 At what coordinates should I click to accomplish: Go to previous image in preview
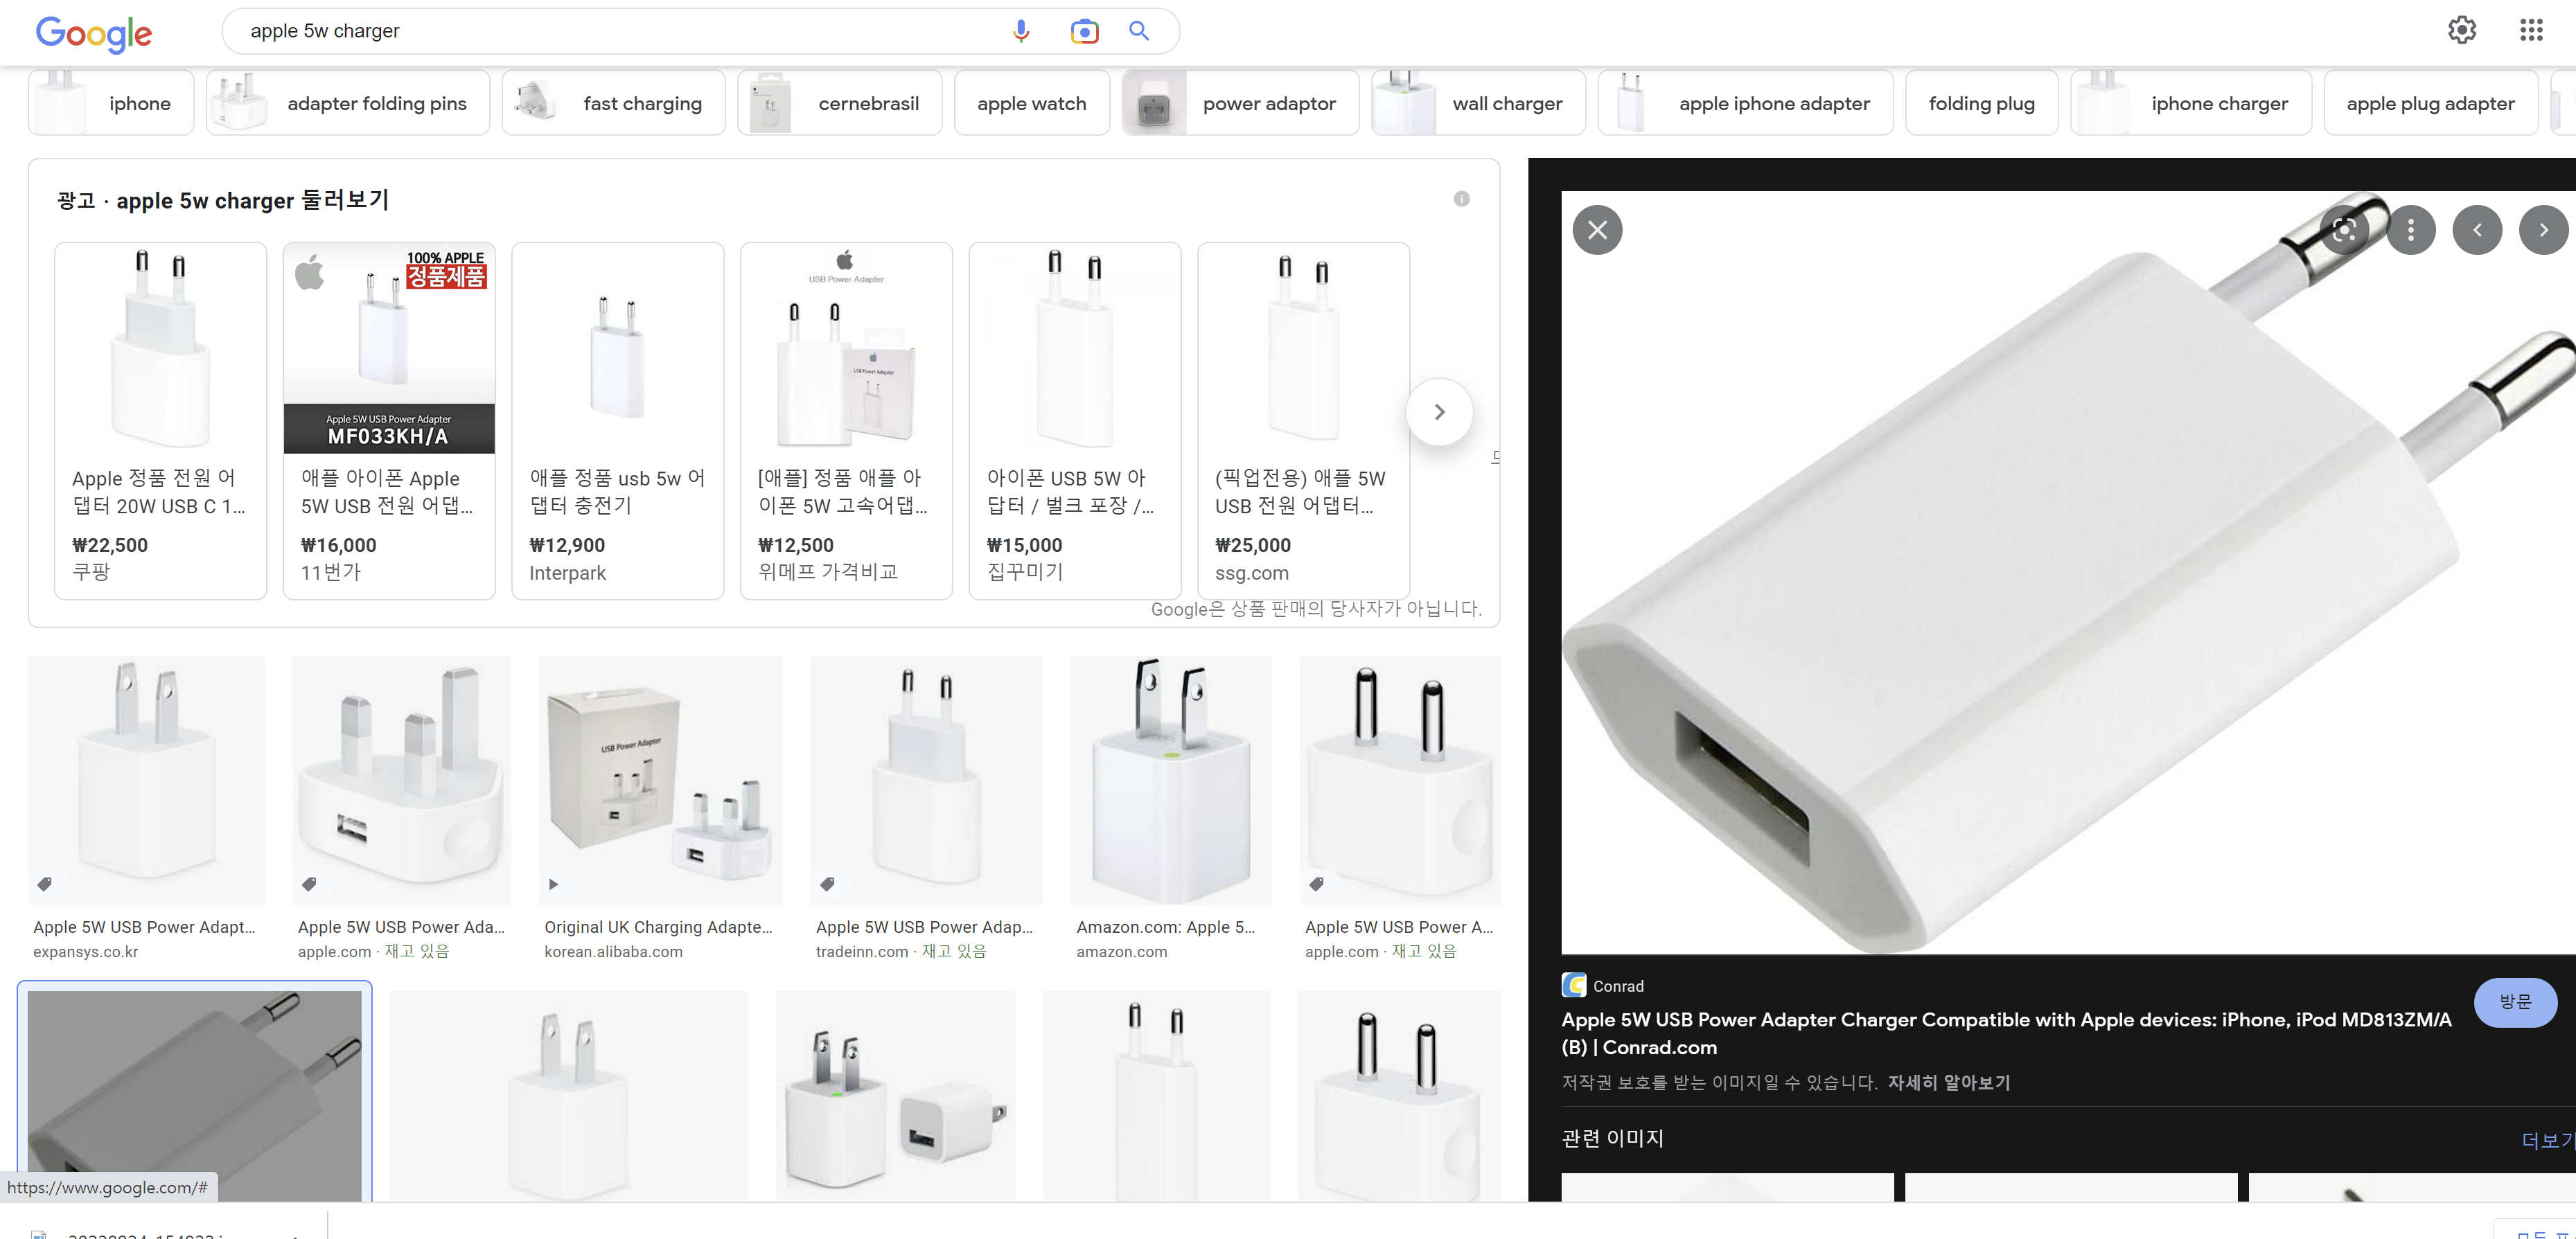point(2477,231)
